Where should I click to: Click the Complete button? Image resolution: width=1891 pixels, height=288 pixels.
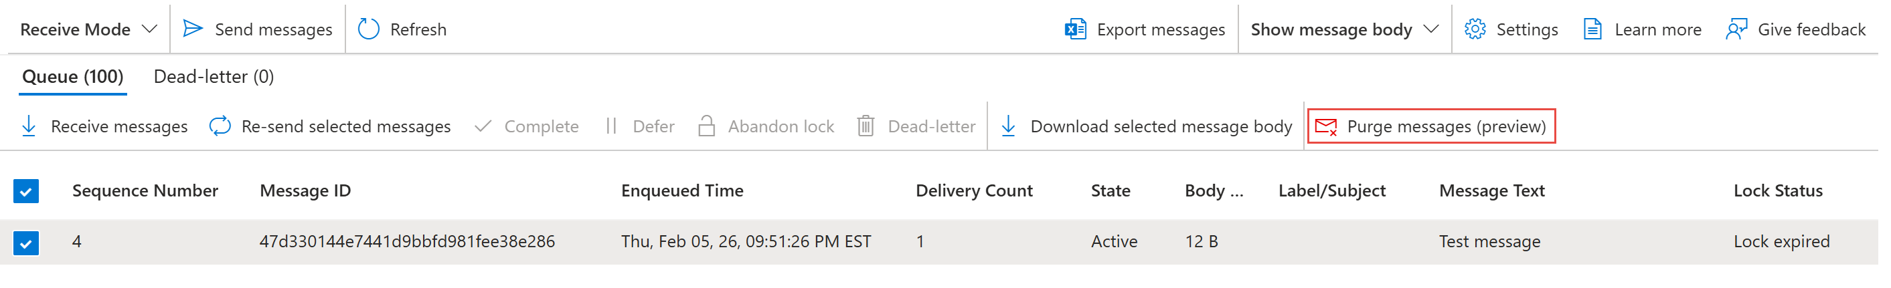coord(527,127)
